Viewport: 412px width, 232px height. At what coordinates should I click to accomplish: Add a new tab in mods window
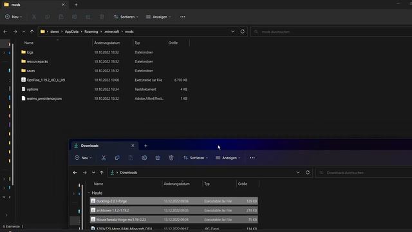(76, 5)
